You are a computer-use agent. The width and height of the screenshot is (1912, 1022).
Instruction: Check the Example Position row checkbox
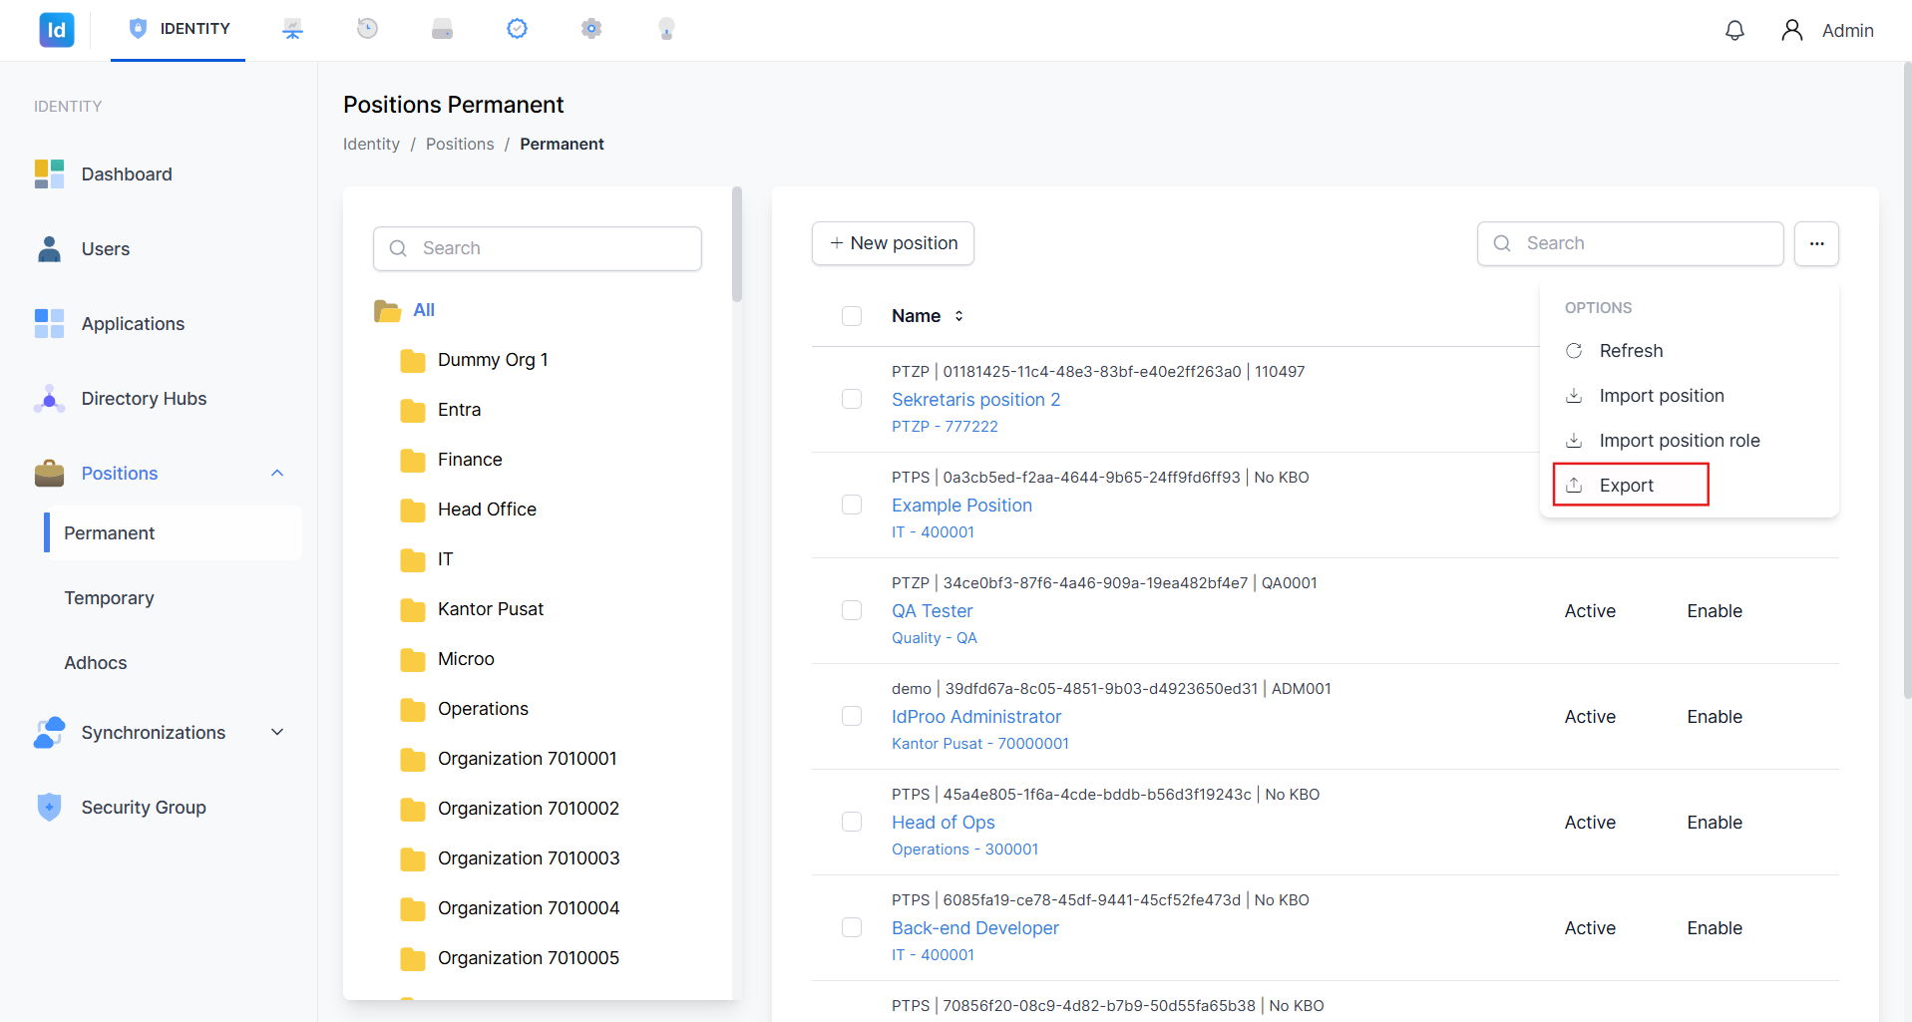tap(852, 505)
